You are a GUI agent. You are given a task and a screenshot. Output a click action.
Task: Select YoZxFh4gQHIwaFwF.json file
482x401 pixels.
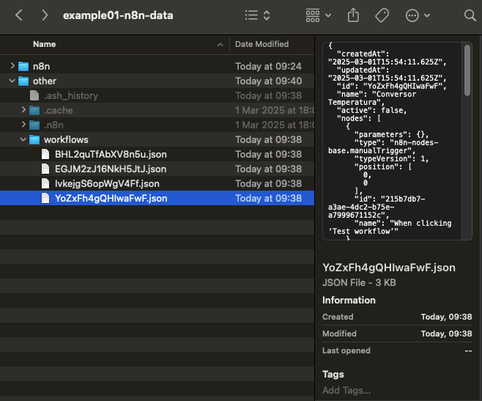[x=157, y=198]
